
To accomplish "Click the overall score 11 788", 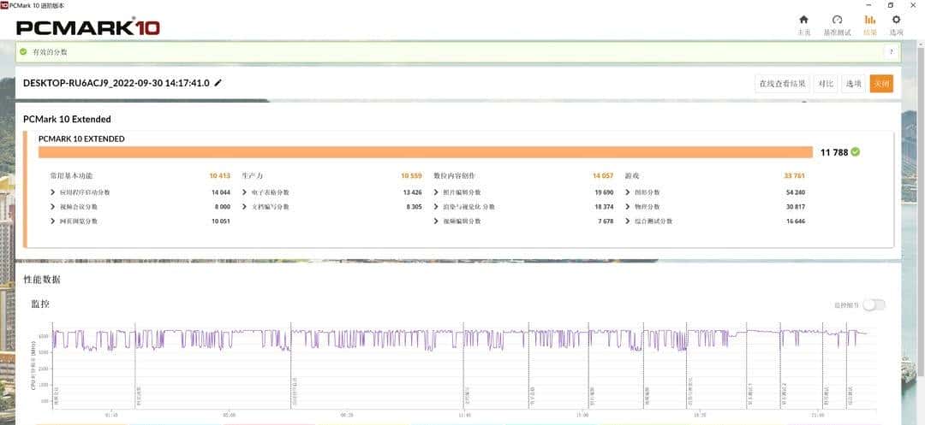I will pos(834,152).
